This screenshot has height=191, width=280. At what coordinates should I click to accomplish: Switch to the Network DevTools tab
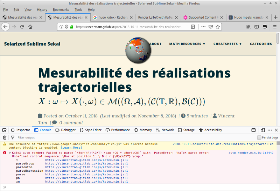pyautogui.click(x=165, y=130)
